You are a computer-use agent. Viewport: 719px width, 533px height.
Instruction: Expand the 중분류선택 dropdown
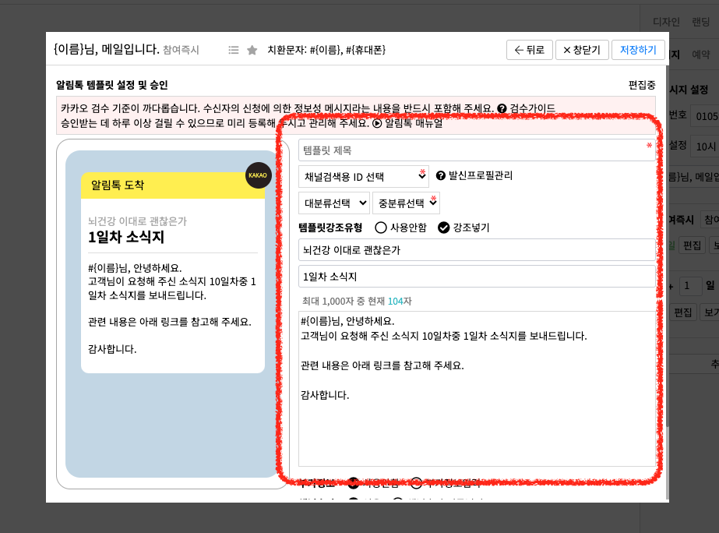pos(406,203)
